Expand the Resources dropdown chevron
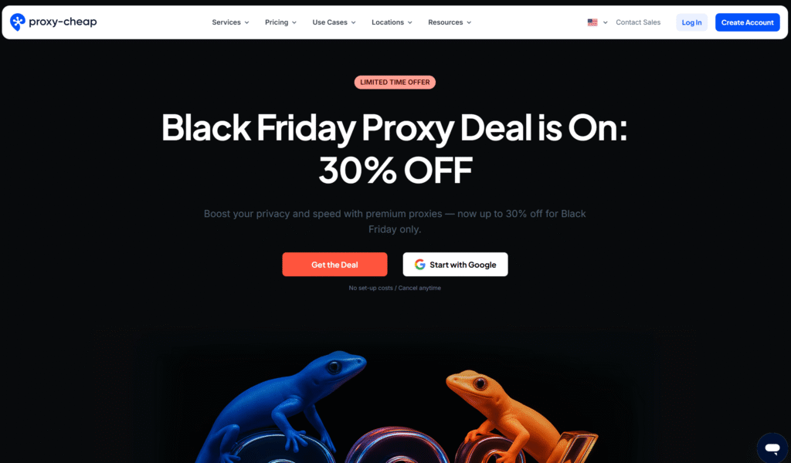 (469, 22)
